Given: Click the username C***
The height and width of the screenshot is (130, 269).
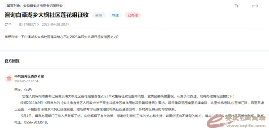Looking at the screenshot, I should coord(8,25).
